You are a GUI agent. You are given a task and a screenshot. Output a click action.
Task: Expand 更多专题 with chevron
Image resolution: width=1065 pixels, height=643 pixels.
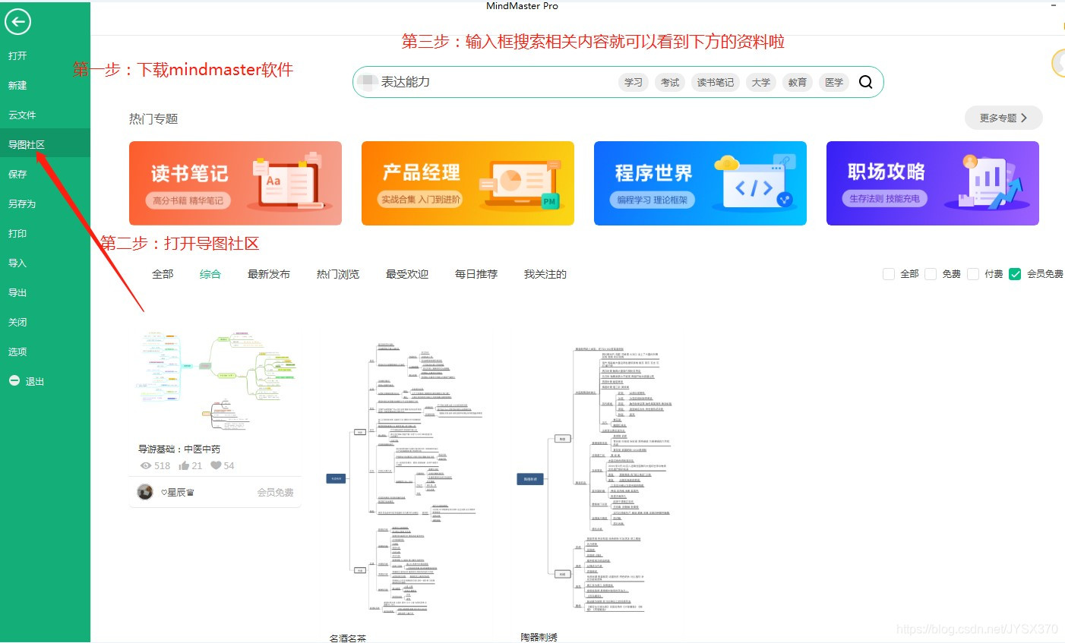point(1003,118)
